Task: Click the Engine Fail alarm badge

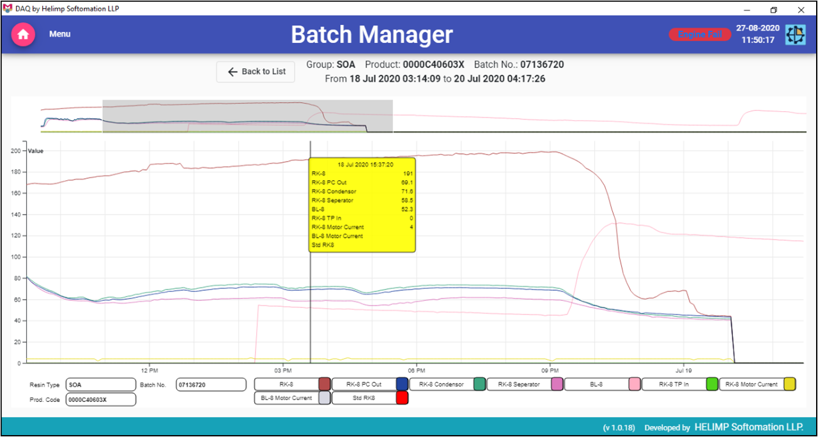Action: pos(700,34)
